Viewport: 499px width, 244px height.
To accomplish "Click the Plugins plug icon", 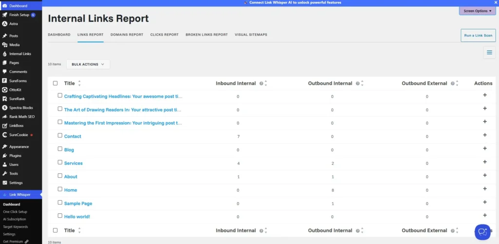I will click(x=5, y=156).
